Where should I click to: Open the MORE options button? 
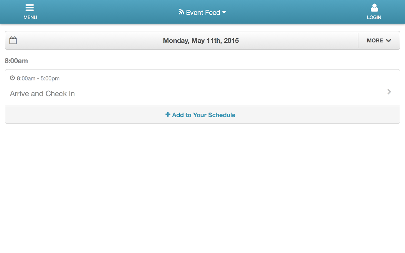coord(379,40)
